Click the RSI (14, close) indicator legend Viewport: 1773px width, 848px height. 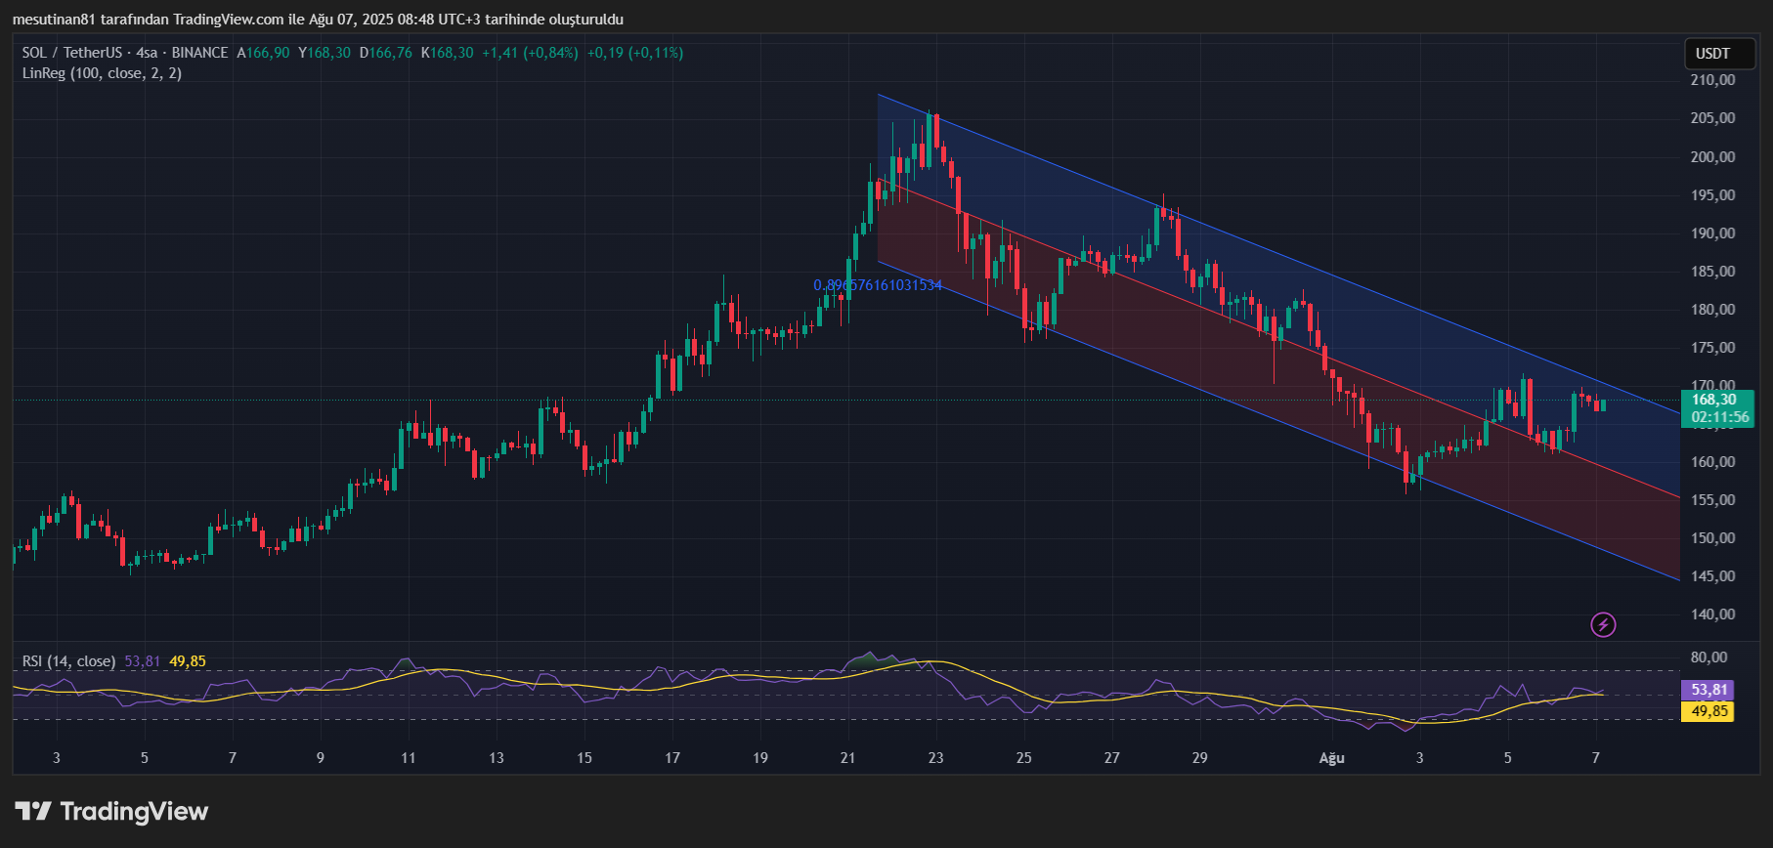tap(68, 661)
